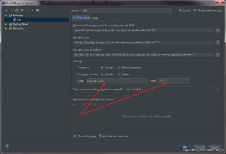226x154 pixels.
Task: Move before-launch task down
Action: (95, 104)
